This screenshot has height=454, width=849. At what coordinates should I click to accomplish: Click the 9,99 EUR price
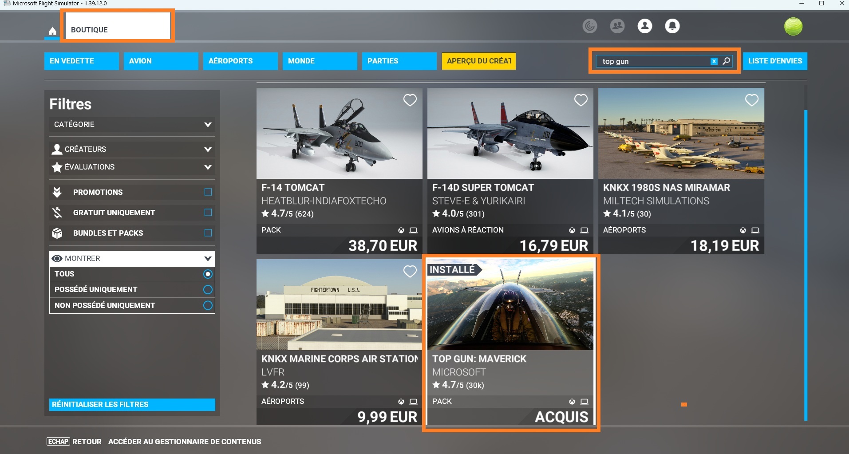(387, 417)
